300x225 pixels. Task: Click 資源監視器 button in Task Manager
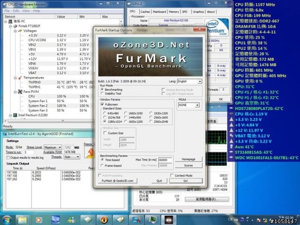point(207,199)
